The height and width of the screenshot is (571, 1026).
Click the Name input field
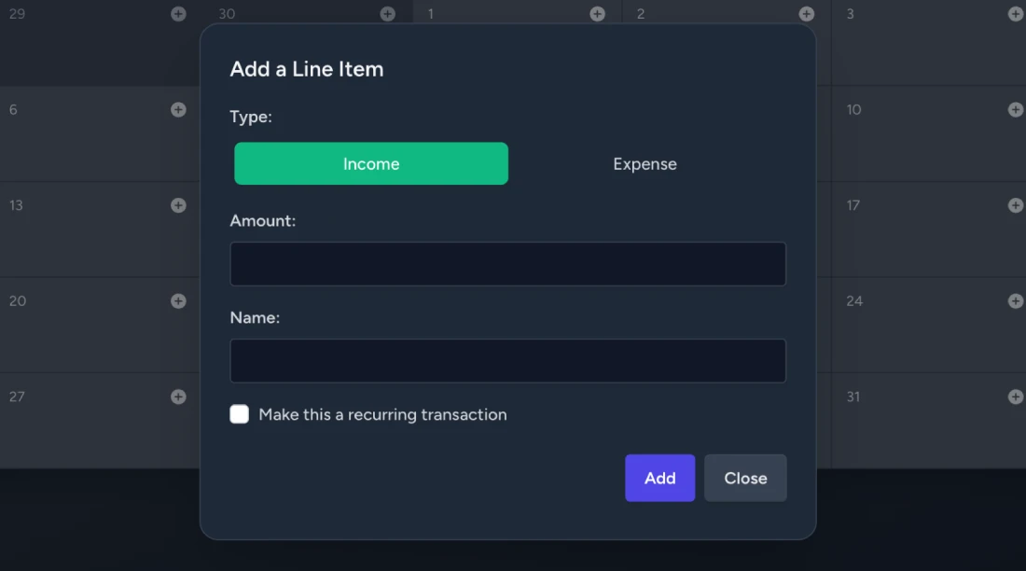[507, 360]
